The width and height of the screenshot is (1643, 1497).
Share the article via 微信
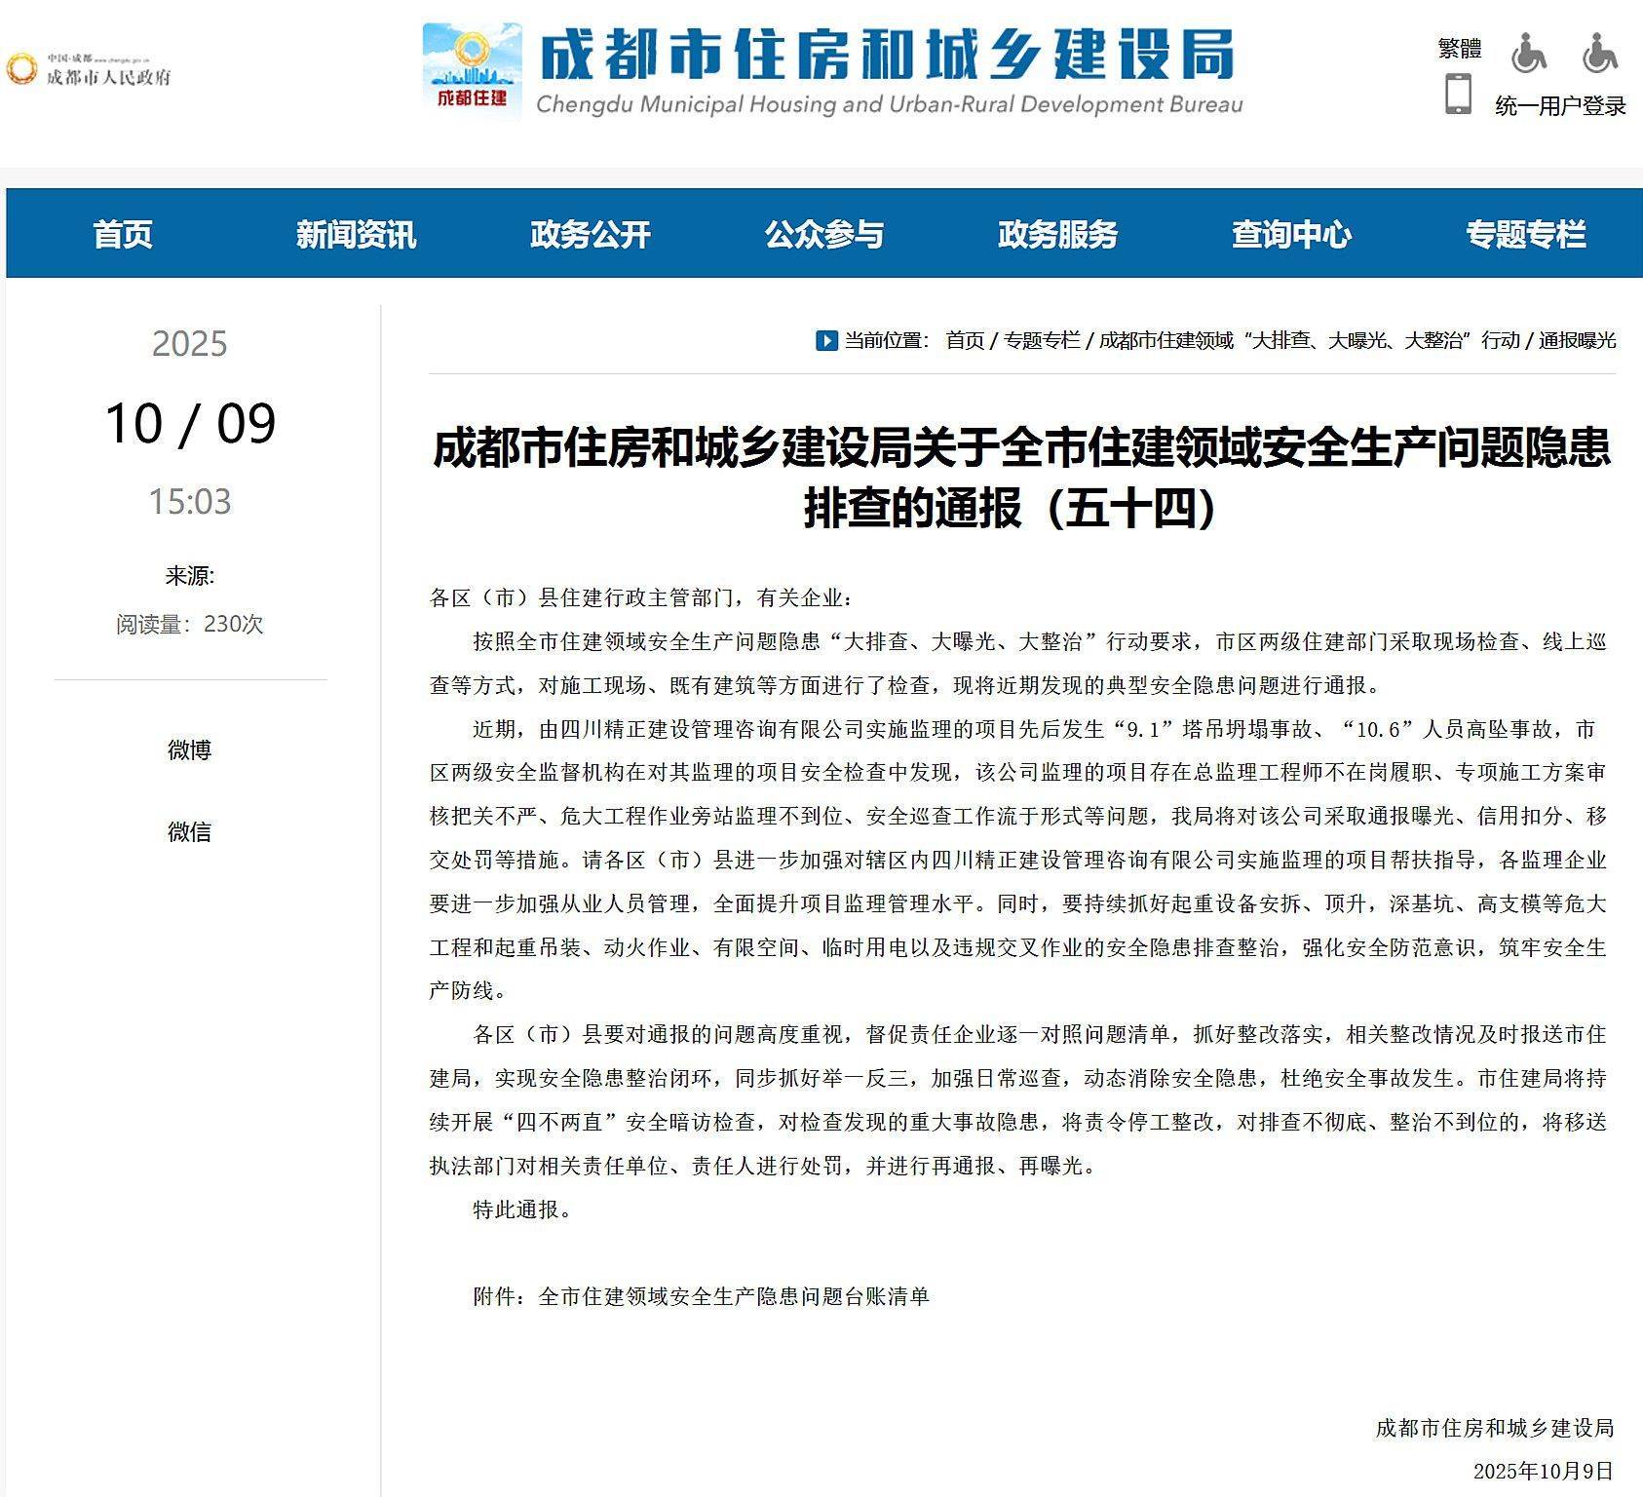tap(189, 831)
